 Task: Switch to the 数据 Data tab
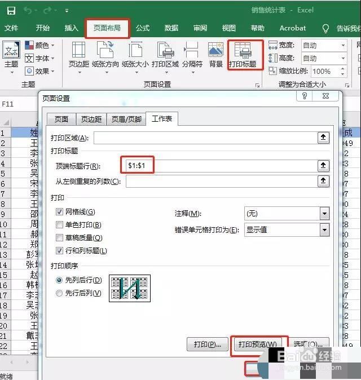click(x=171, y=28)
